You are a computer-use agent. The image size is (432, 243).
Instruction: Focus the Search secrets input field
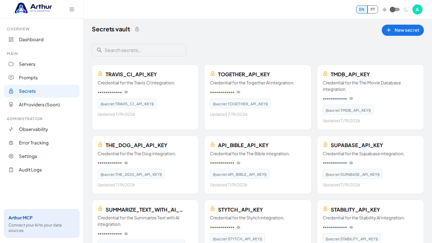[x=139, y=50]
